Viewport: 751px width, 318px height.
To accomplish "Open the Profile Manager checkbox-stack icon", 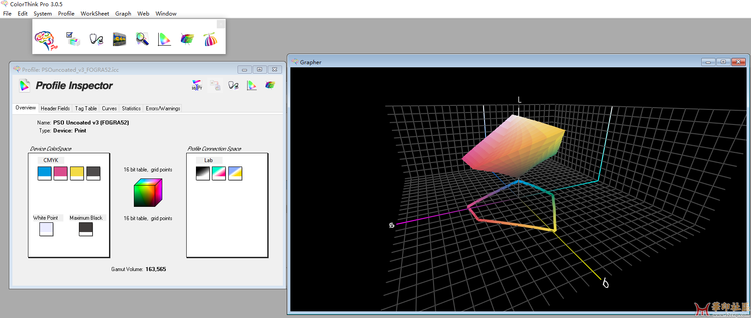I will point(73,39).
